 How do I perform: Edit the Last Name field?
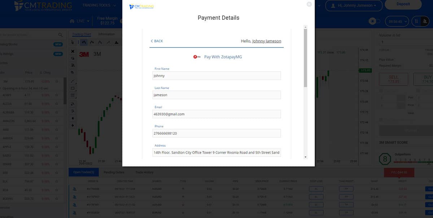click(x=216, y=95)
